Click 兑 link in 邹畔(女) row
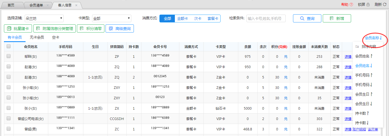The height and width of the screenshot is (136, 389). click(286, 57)
